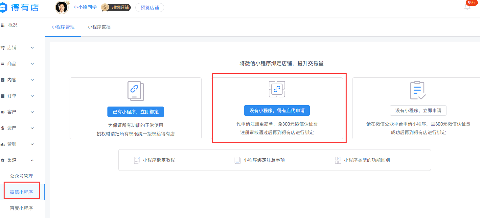
Task: Open the 小程序类型的功能区别 link
Action: point(367,160)
